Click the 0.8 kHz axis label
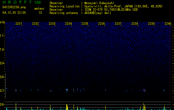The width and height of the screenshot is (174, 110). (2, 77)
